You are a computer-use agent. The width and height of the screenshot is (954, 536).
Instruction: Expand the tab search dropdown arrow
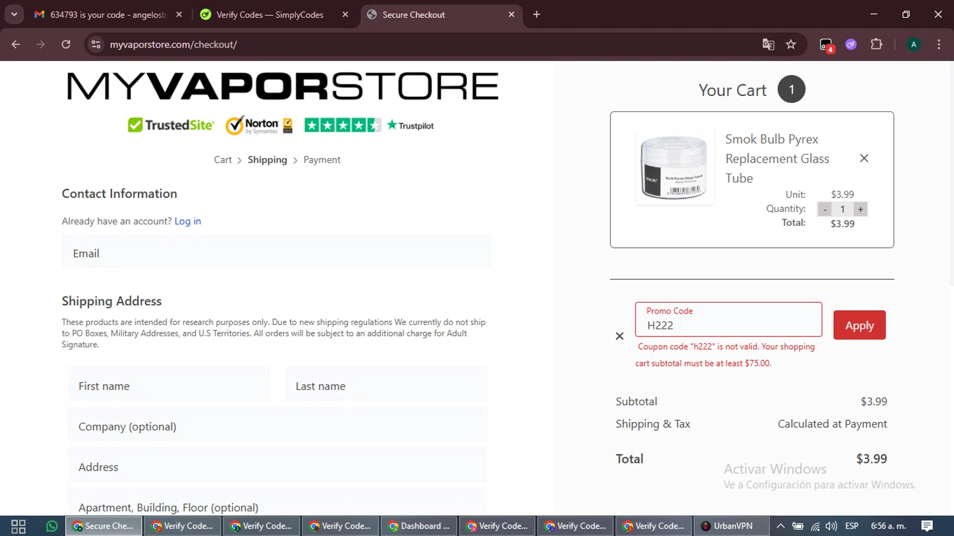coord(14,14)
